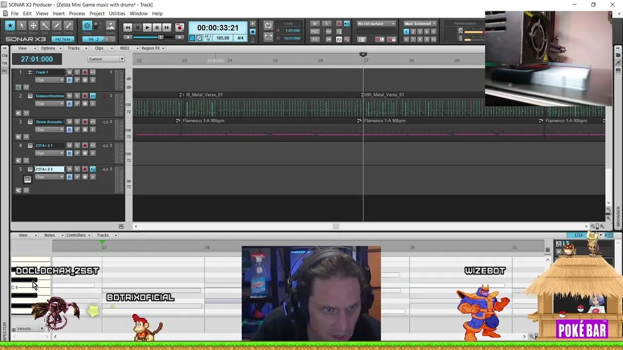This screenshot has height=350, width=623.
Task: Open the Utilities menu
Action: click(x=117, y=14)
